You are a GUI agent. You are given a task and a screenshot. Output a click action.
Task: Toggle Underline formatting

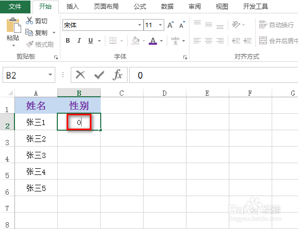tap(91, 41)
